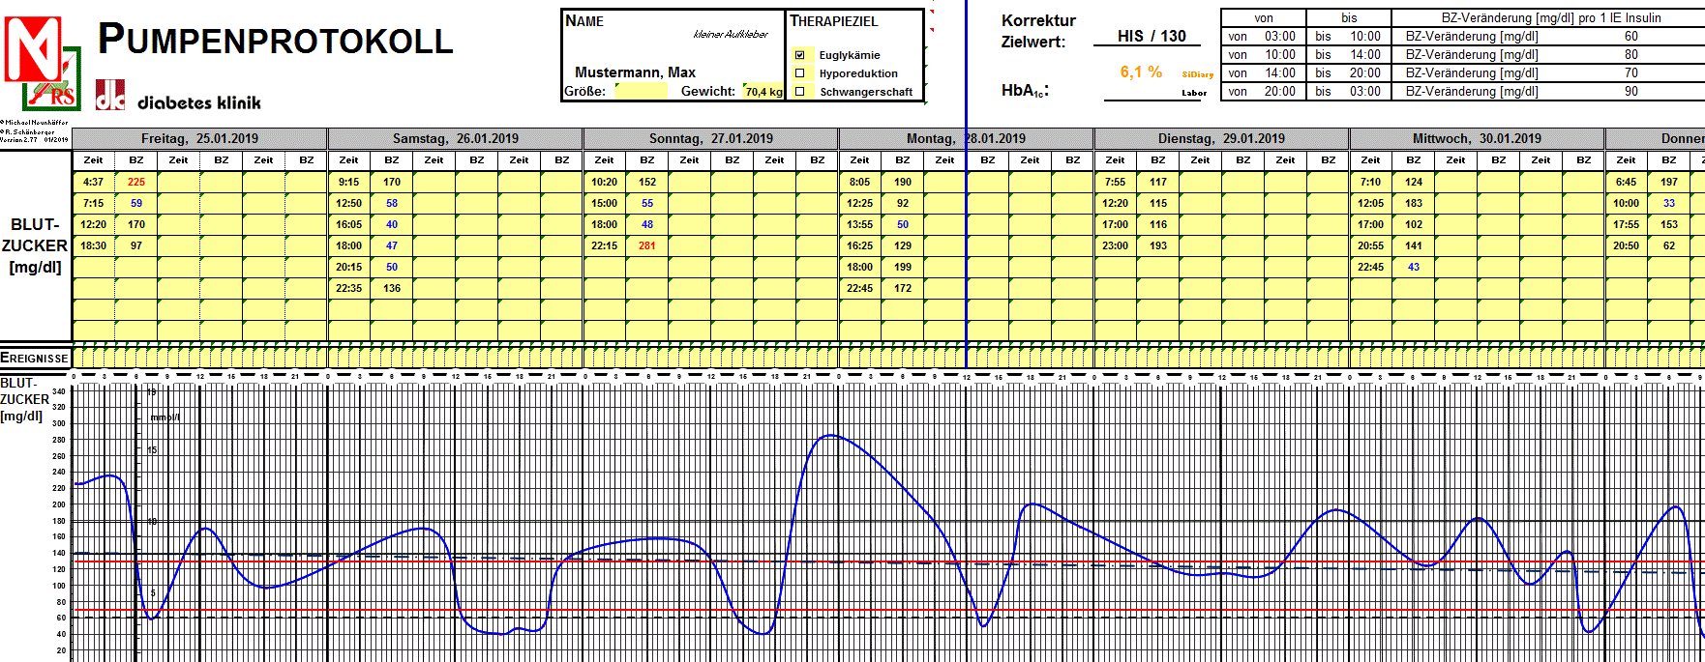Select the red 281 reading on Sonntag
This screenshot has width=1705, height=662.
(x=647, y=245)
